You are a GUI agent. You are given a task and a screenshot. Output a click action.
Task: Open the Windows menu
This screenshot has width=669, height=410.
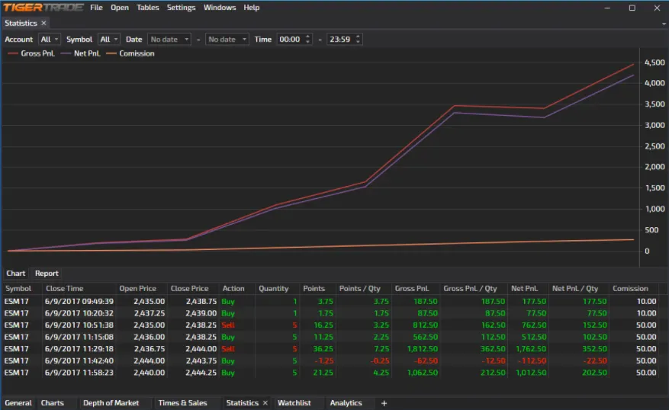pyautogui.click(x=220, y=8)
